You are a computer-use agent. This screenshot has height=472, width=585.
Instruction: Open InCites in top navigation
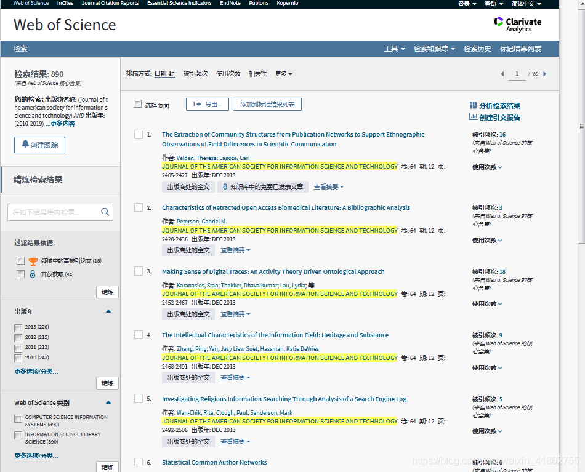click(65, 3)
